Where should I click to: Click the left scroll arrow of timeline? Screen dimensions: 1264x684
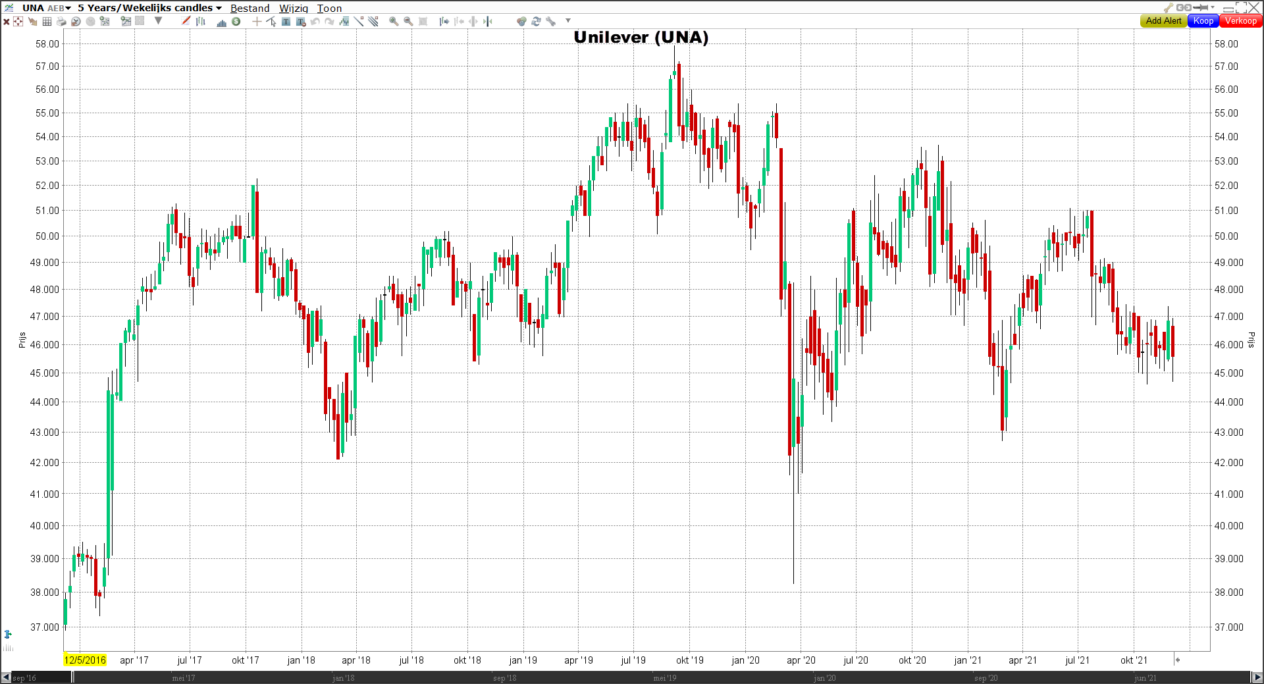click(6, 677)
